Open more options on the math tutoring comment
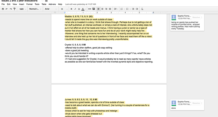Image resolution: width=218 pixels, height=117 pixels. click(x=202, y=17)
